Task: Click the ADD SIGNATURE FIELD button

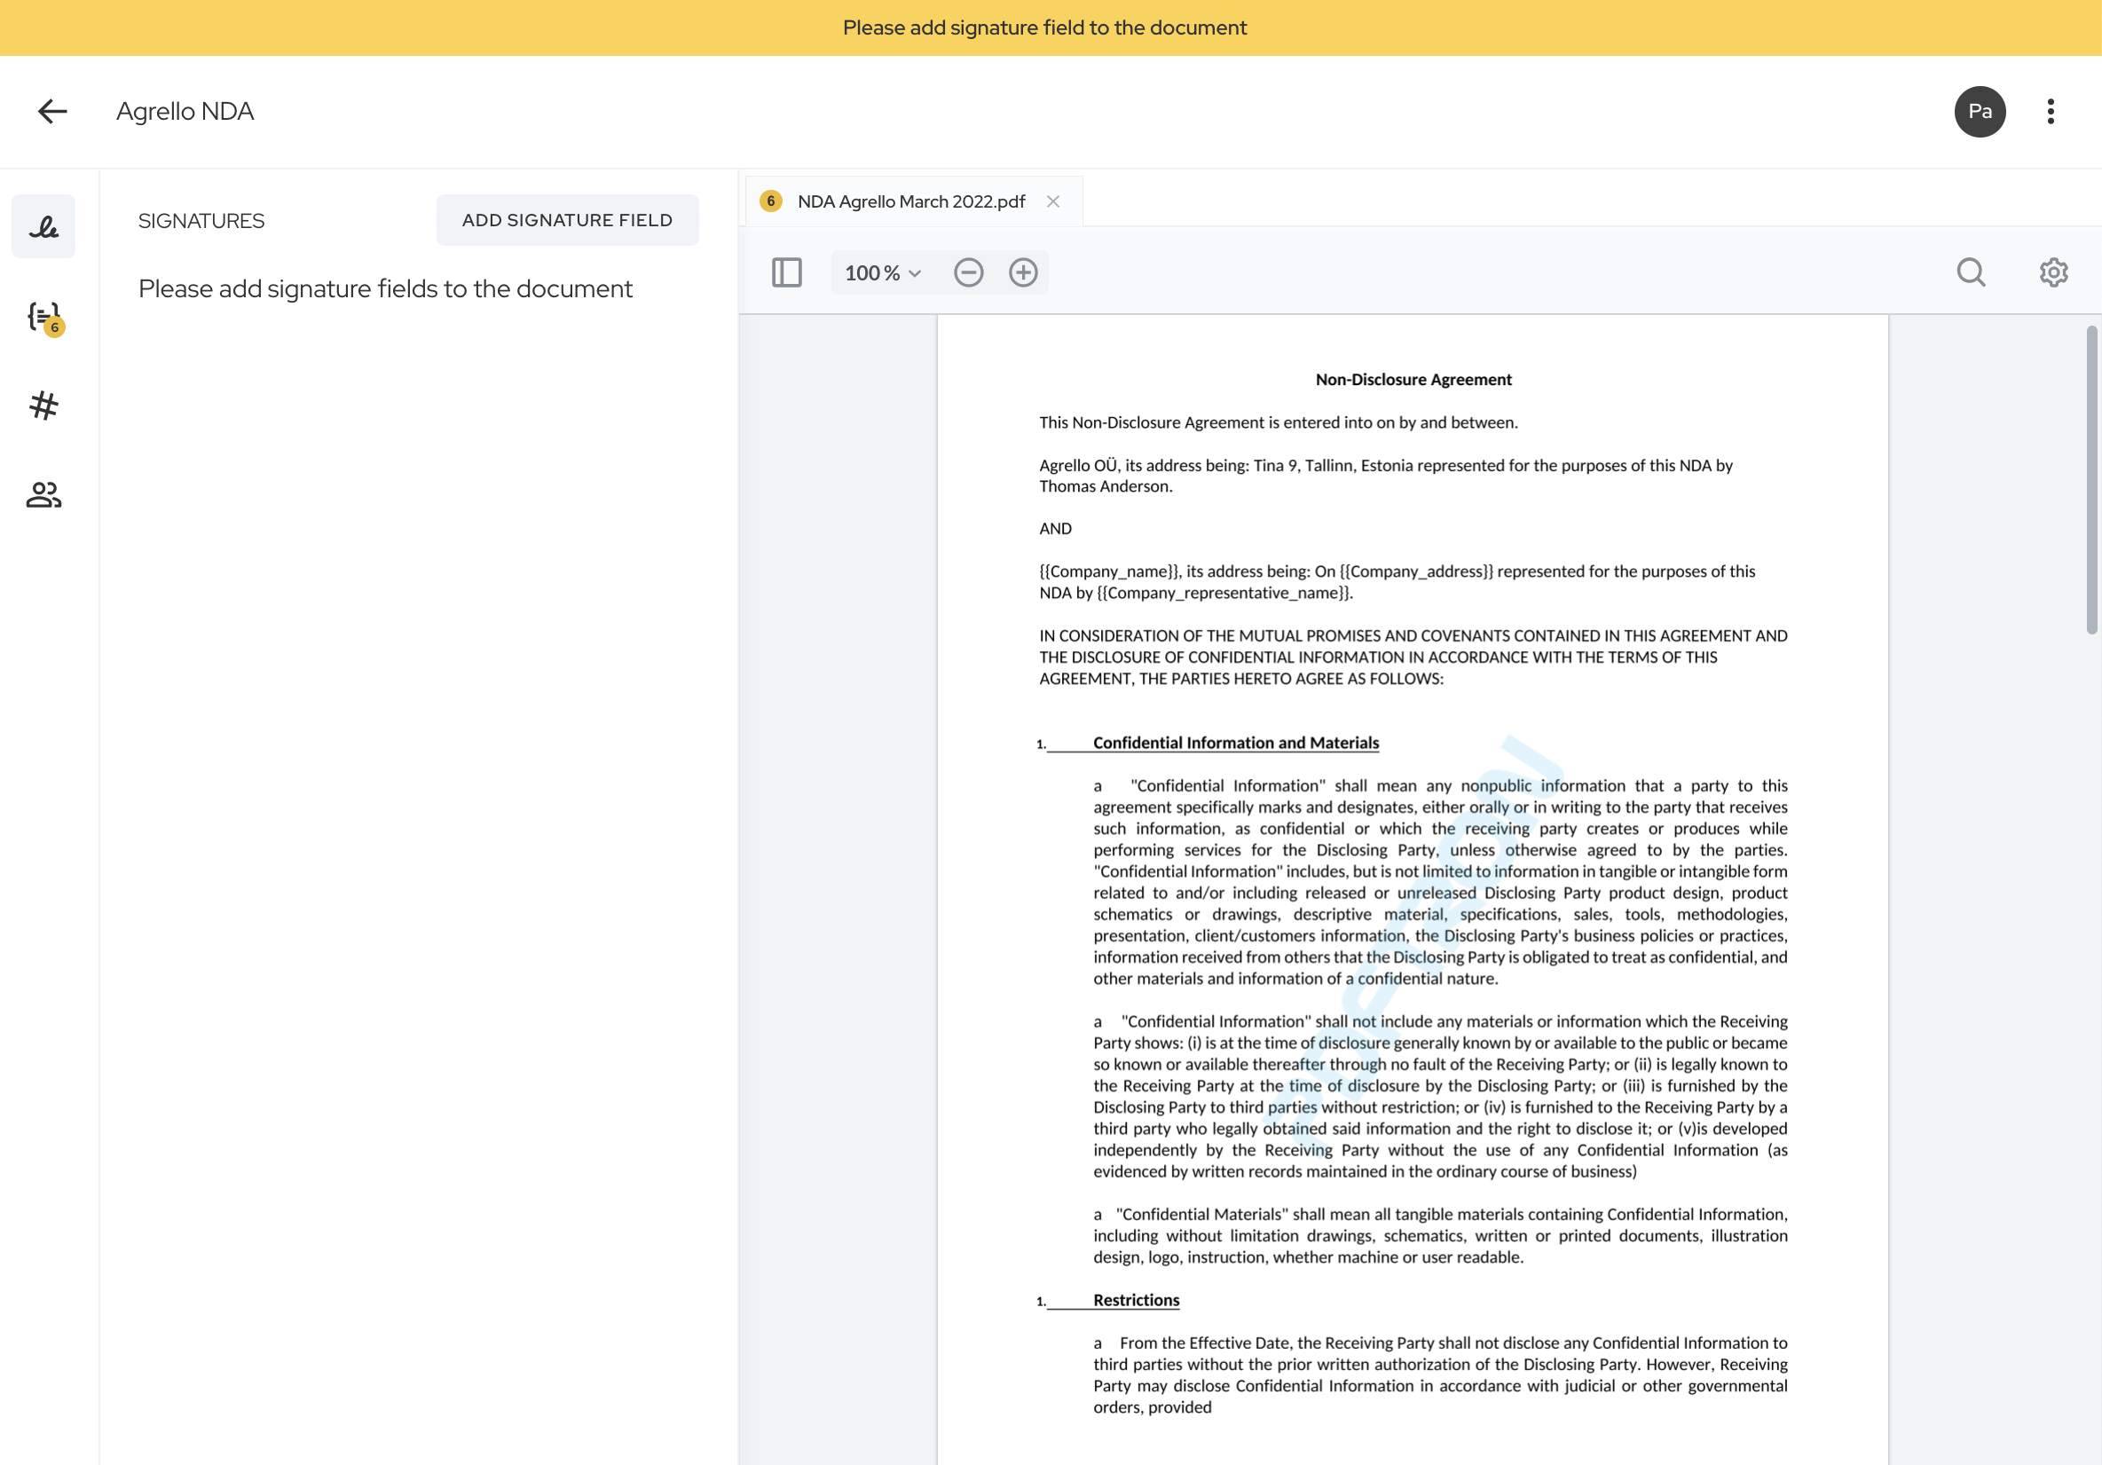Action: pyautogui.click(x=567, y=220)
